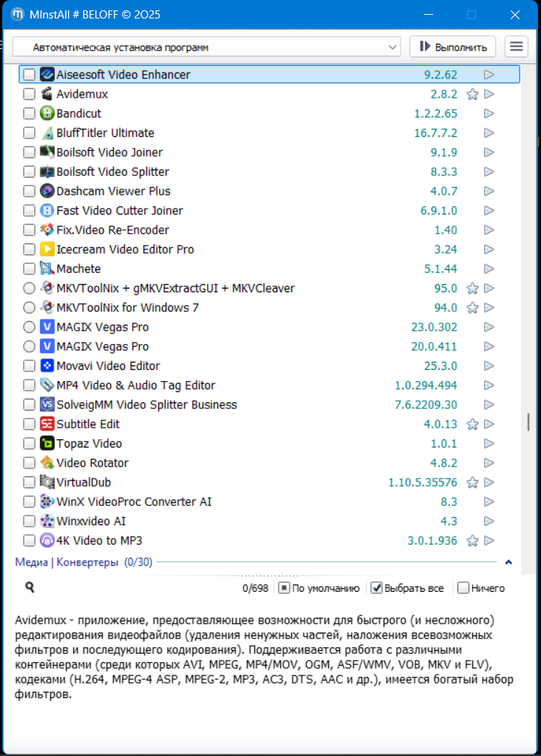The height and width of the screenshot is (756, 541).
Task: Click the Avidemux favorite star icon
Action: point(472,94)
